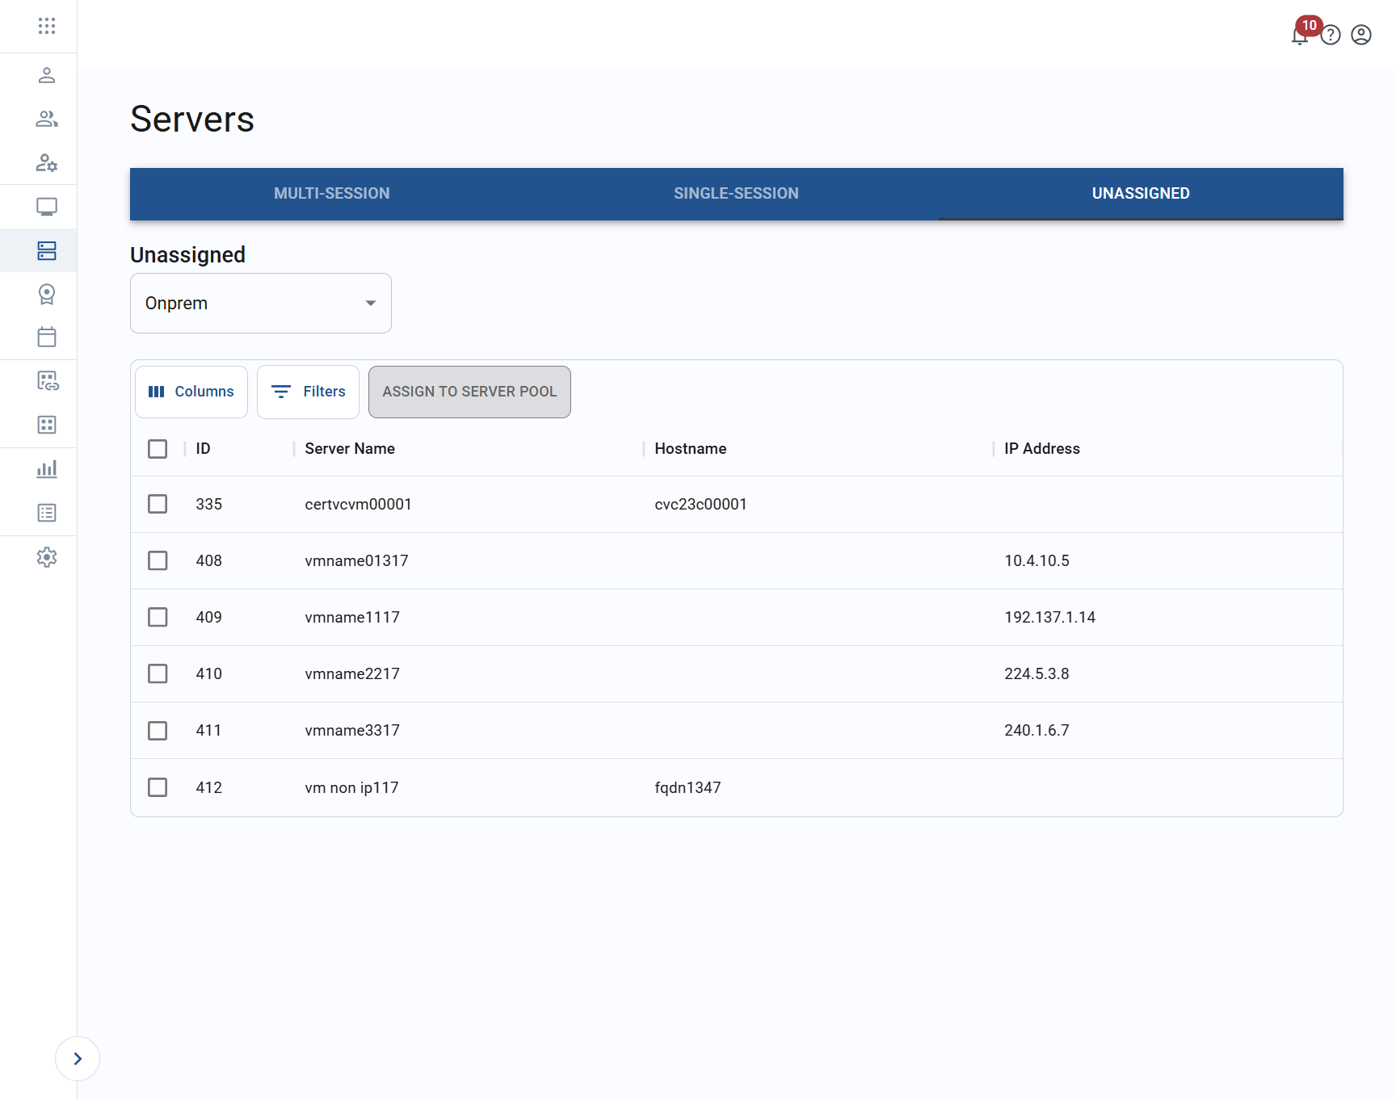
Task: Select the user groups icon in sidebar
Action: pos(46,120)
